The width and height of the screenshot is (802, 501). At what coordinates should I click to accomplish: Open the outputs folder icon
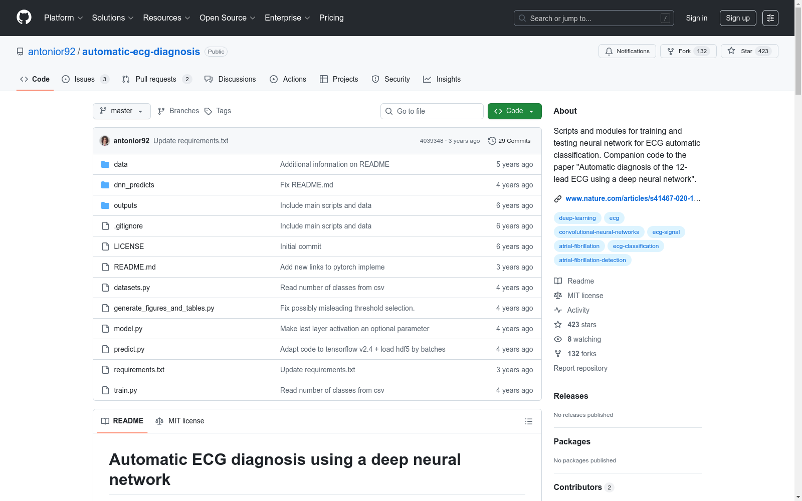(105, 205)
